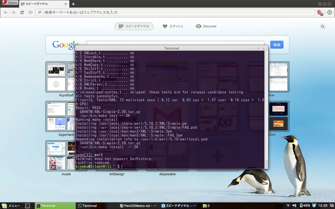Image resolution: width=335 pixels, height=209 pixels.
Task: Open the ArtDesign speed dial label
Action: pos(117,174)
